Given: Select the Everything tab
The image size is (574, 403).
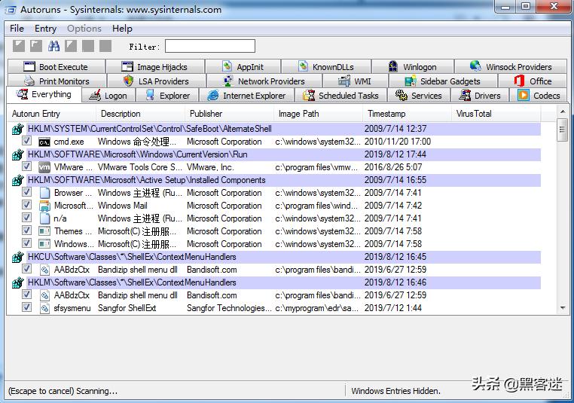Looking at the screenshot, I should [x=44, y=94].
